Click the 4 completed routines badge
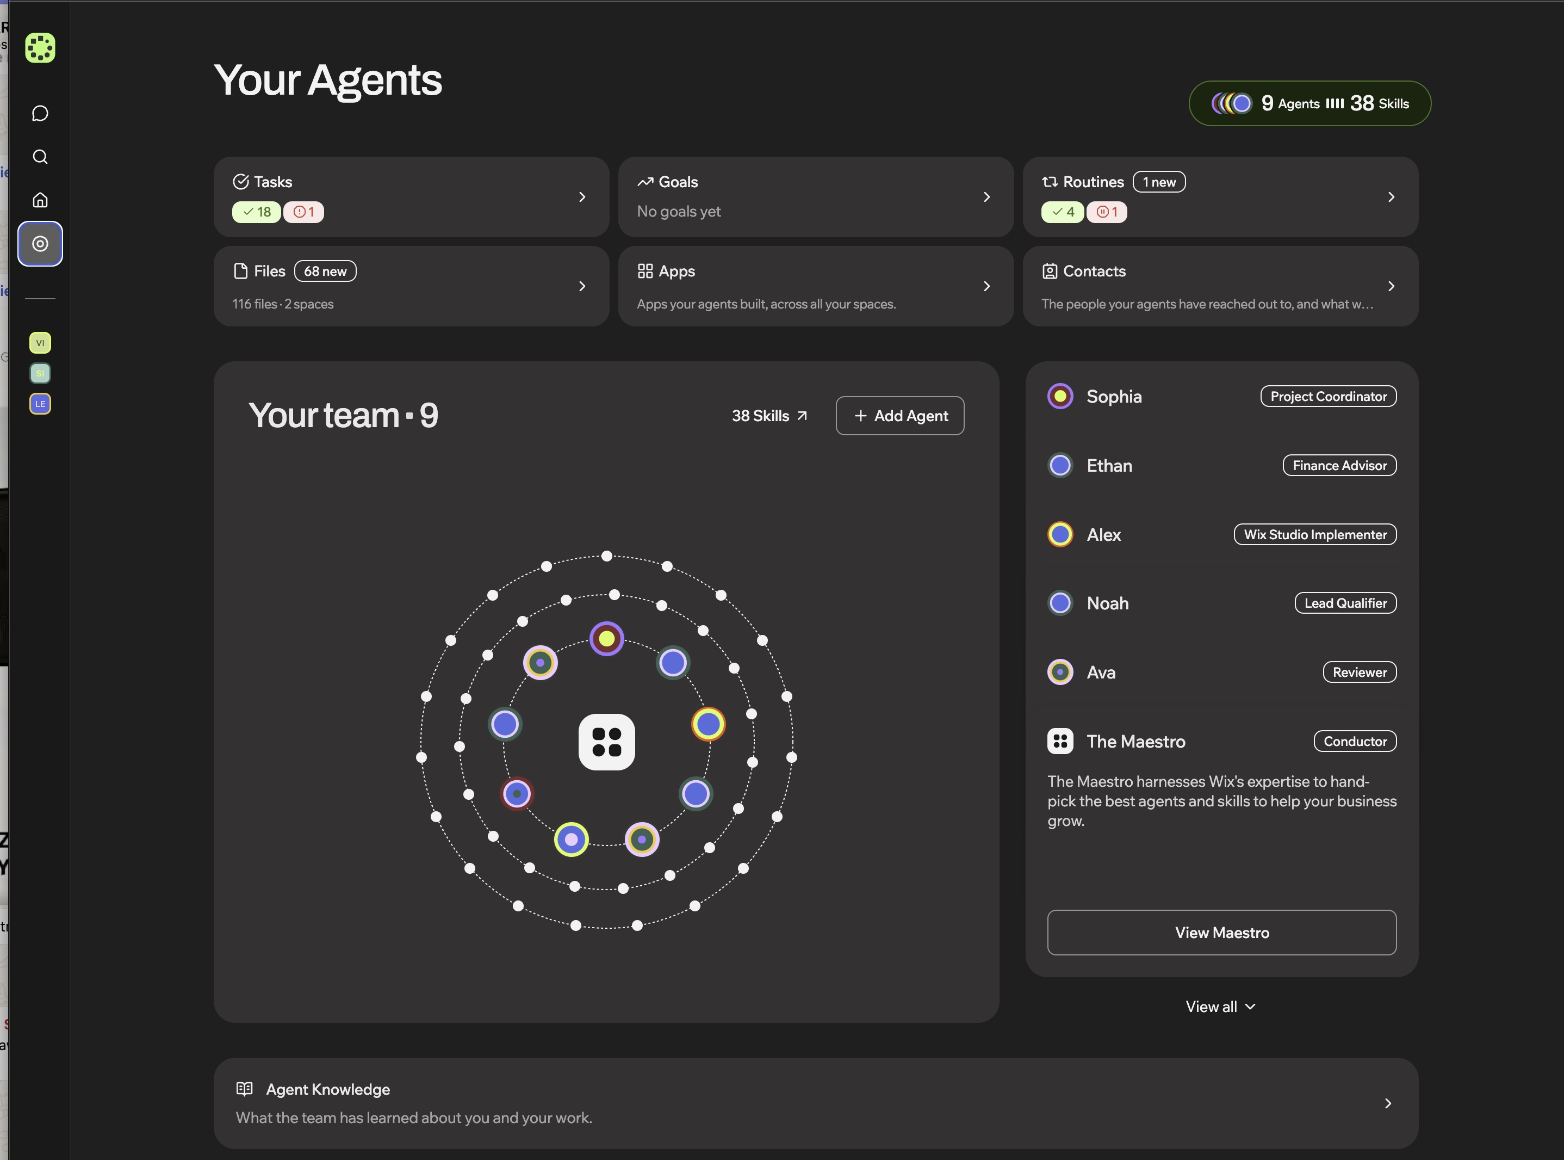 point(1062,212)
